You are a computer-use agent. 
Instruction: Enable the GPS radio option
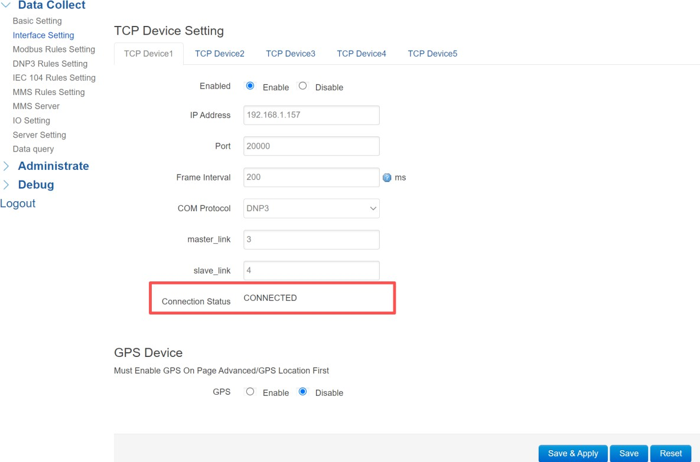250,392
